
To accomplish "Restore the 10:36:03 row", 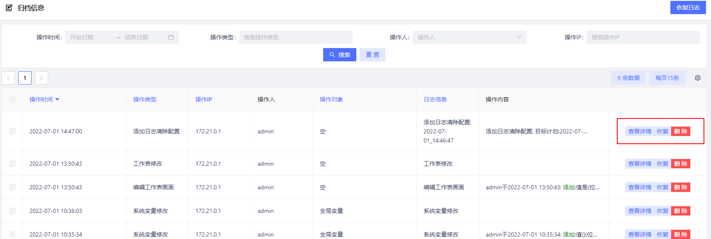I will (x=662, y=211).
